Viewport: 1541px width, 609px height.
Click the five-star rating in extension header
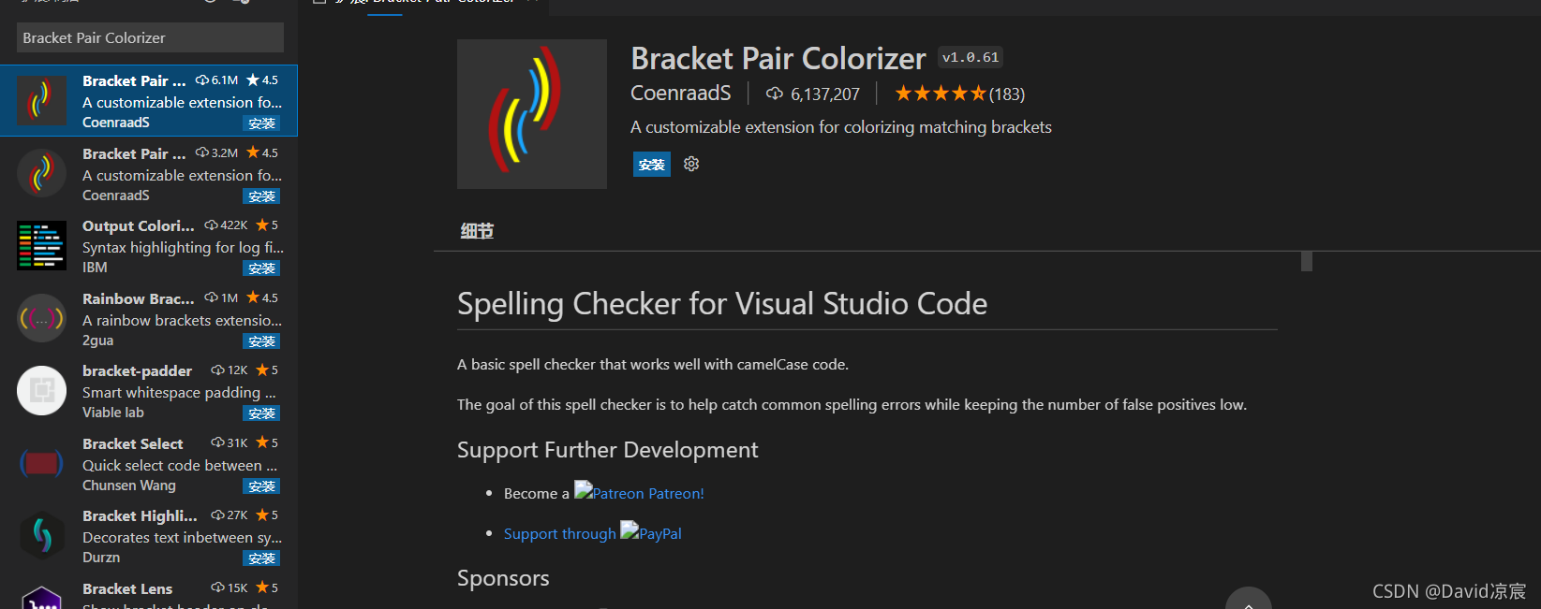[x=941, y=94]
